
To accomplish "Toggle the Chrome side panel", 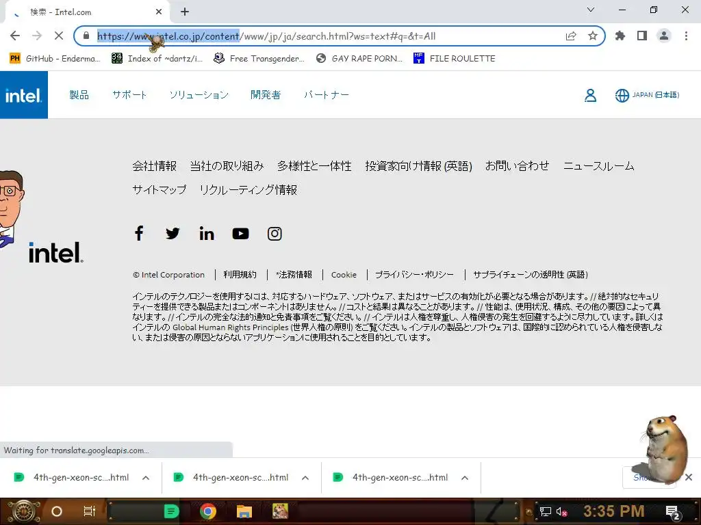I will coord(642,36).
